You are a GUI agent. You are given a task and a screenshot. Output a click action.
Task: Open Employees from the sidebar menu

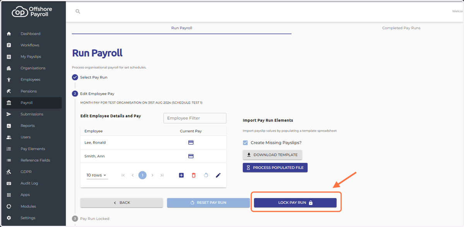point(31,80)
